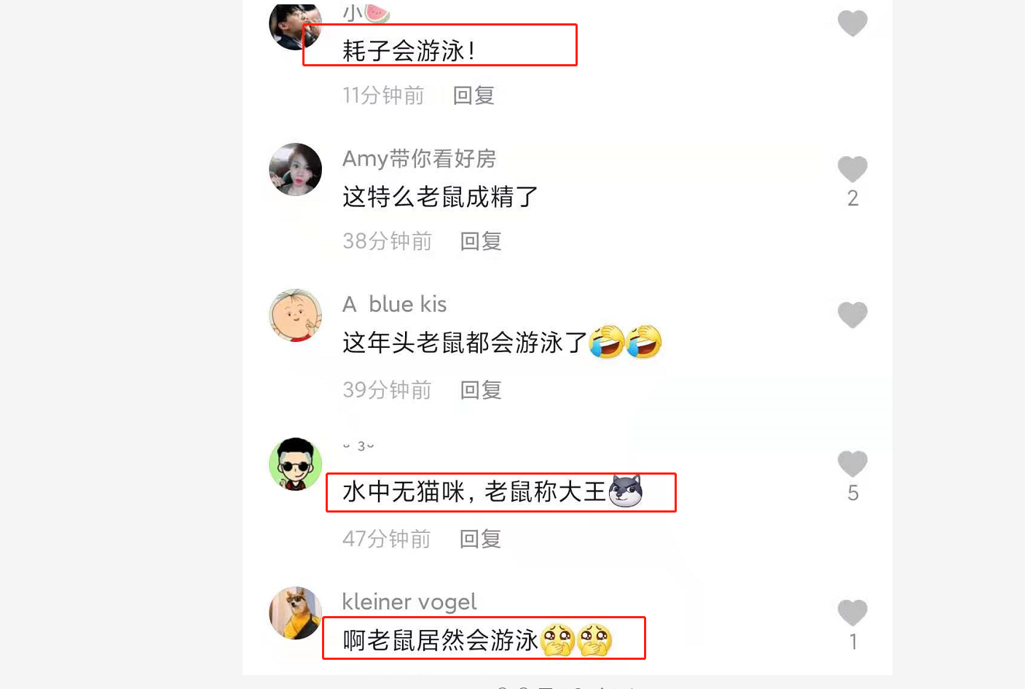Like the 水中无猫咪 comment with 5 likes
Image resolution: width=1025 pixels, height=689 pixels.
[x=852, y=464]
